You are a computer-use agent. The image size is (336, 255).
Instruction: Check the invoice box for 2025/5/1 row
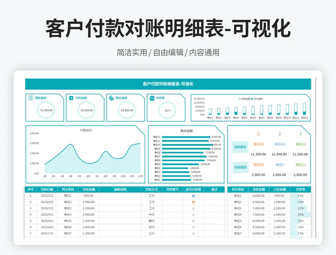[x=193, y=221]
